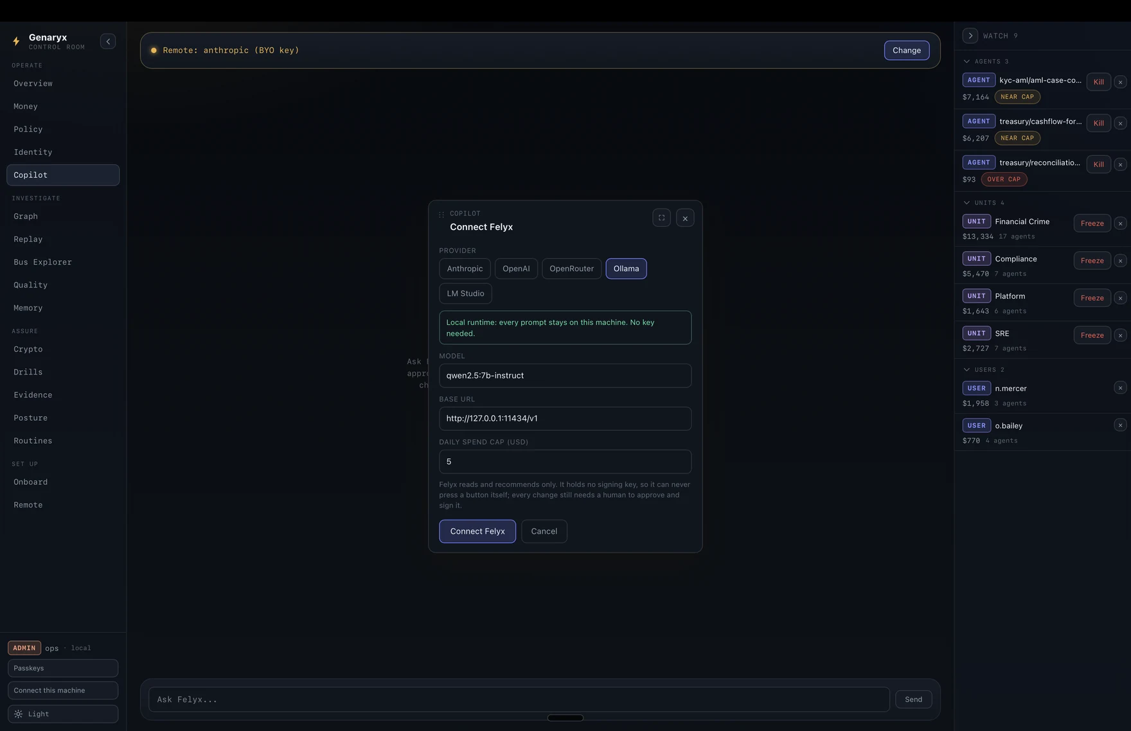The width and height of the screenshot is (1131, 731).
Task: Click the Ask Felyx message box
Action: [x=519, y=700]
